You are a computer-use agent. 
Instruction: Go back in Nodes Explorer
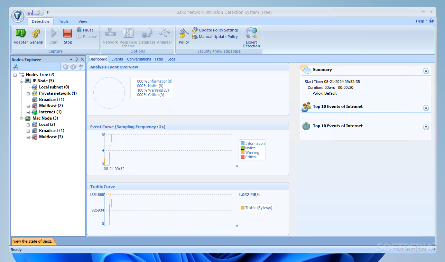click(65, 67)
